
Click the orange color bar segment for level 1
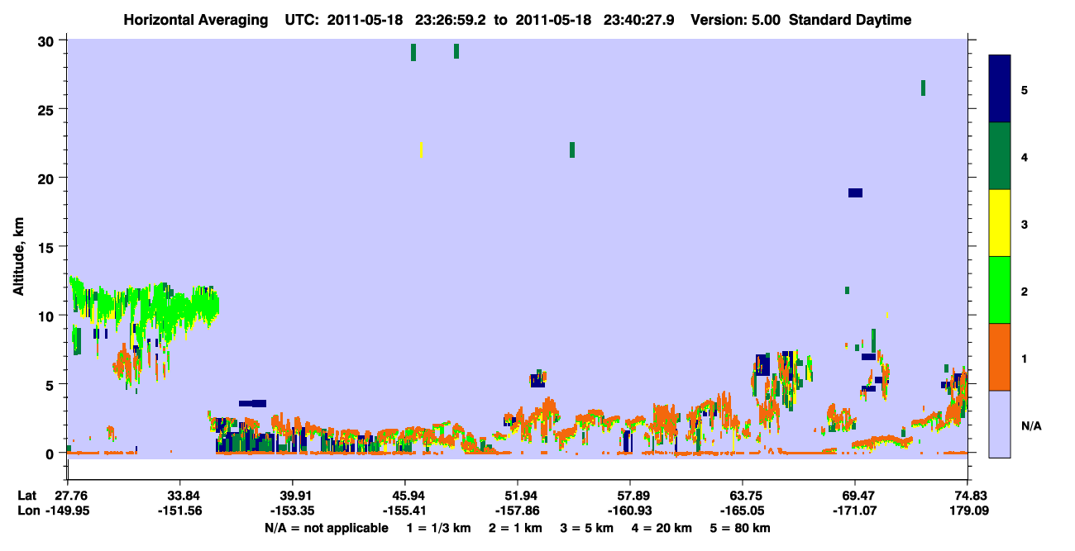(1000, 357)
